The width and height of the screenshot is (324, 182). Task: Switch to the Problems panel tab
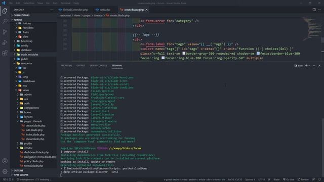coord(66,65)
